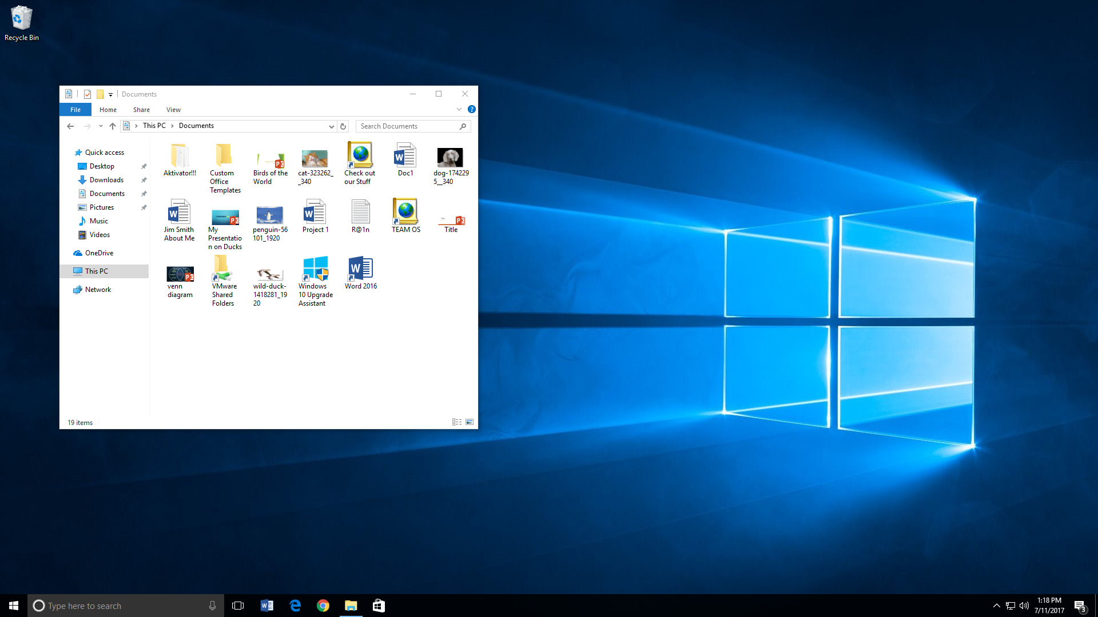
Task: Select OneDrive in the navigation pane
Action: (x=99, y=253)
